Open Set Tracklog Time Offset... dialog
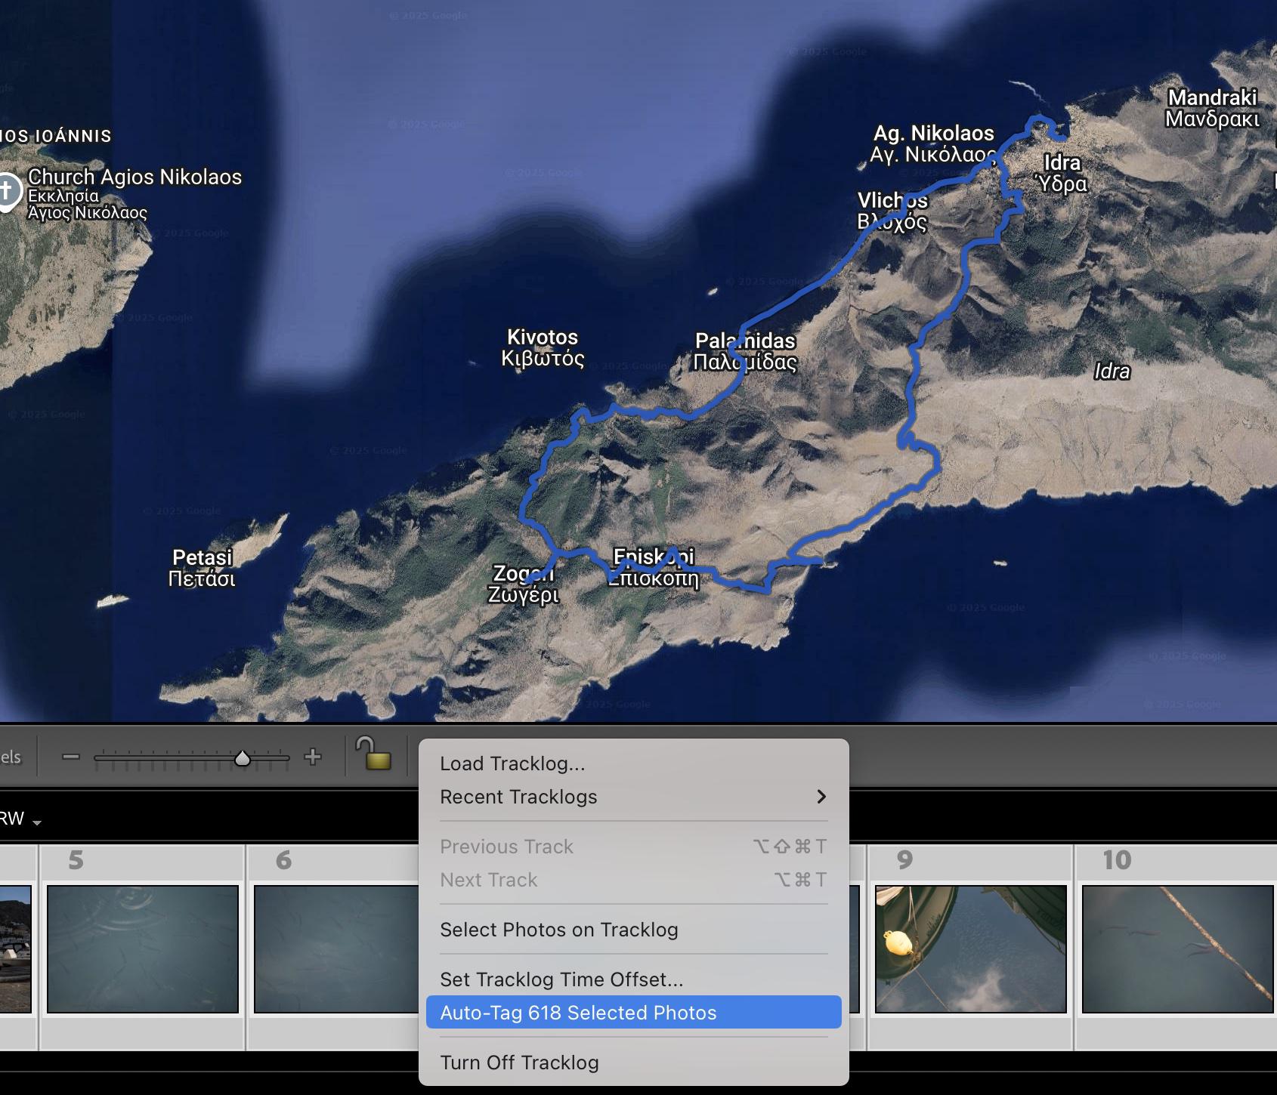The width and height of the screenshot is (1277, 1095). [561, 979]
